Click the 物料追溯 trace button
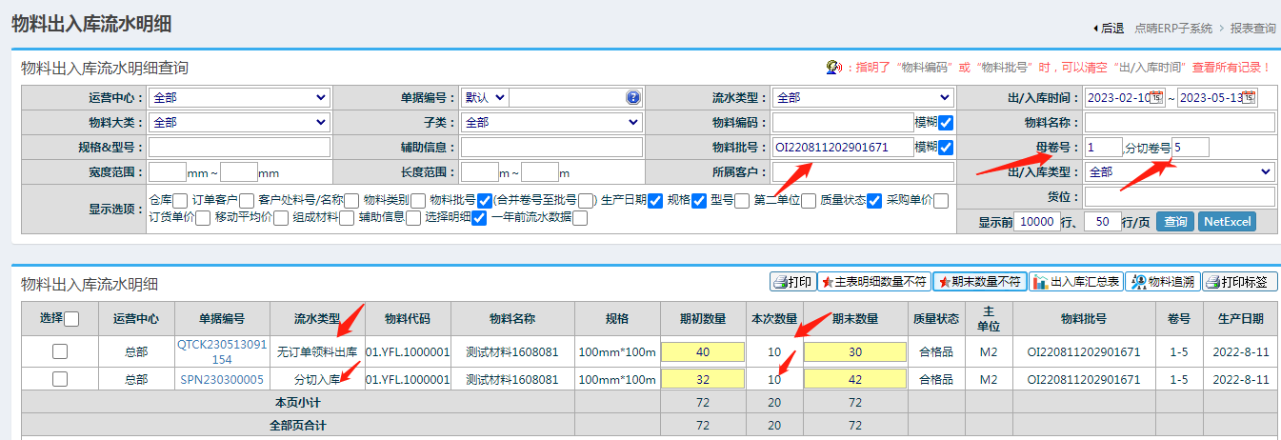1281x440 pixels. pyautogui.click(x=1162, y=282)
